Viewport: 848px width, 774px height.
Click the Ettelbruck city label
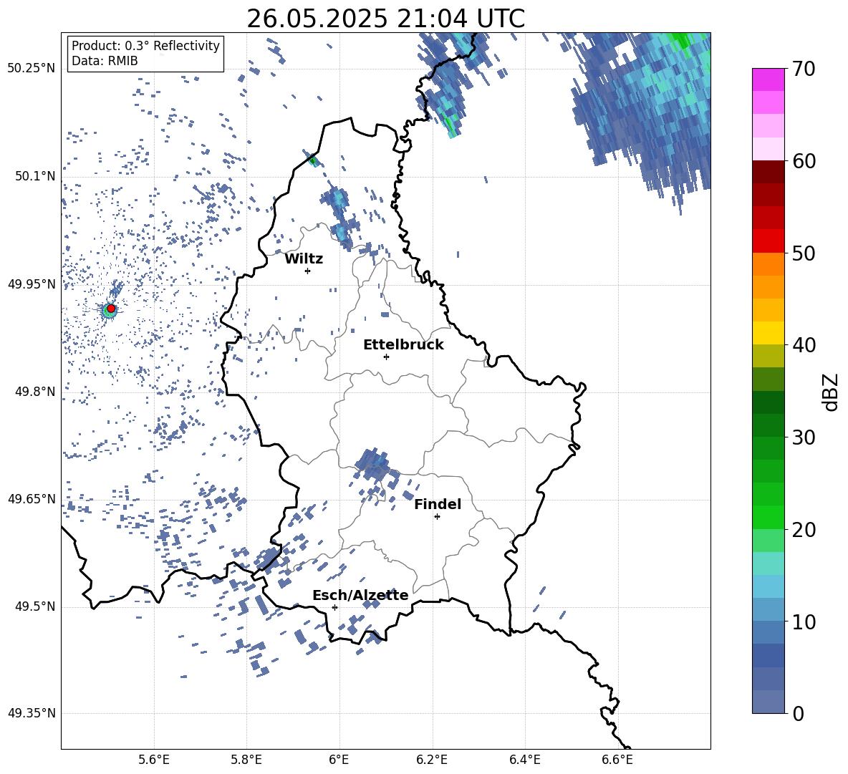point(403,345)
